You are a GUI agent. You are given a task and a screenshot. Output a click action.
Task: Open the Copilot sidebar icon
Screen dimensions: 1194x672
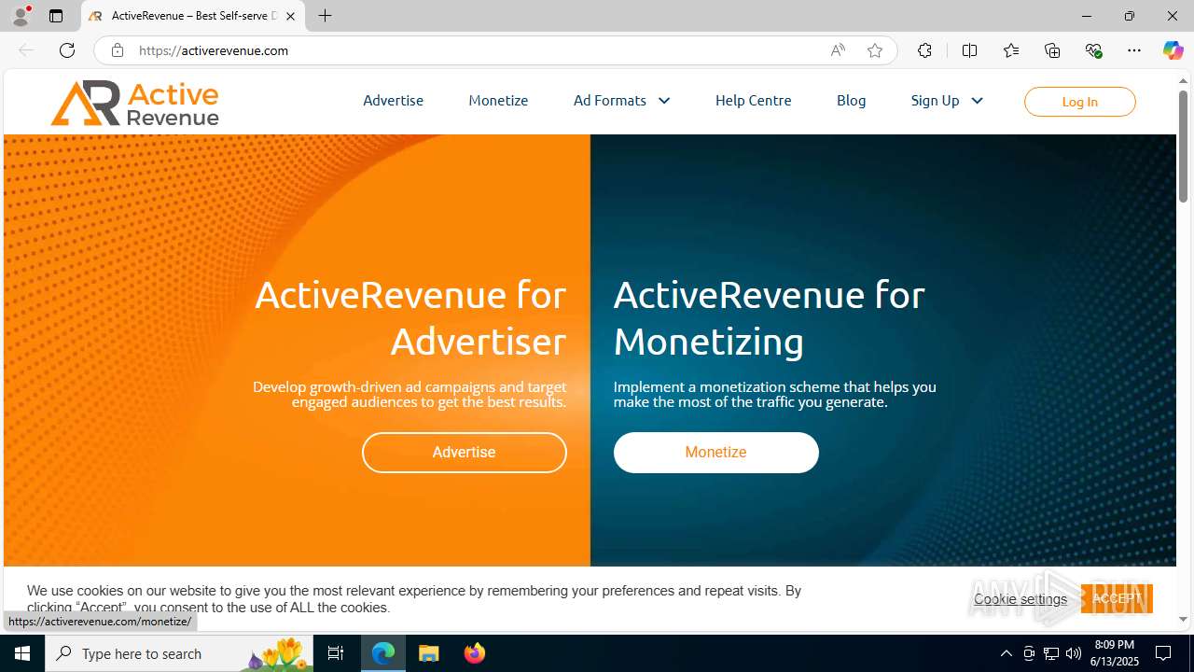pyautogui.click(x=1173, y=50)
